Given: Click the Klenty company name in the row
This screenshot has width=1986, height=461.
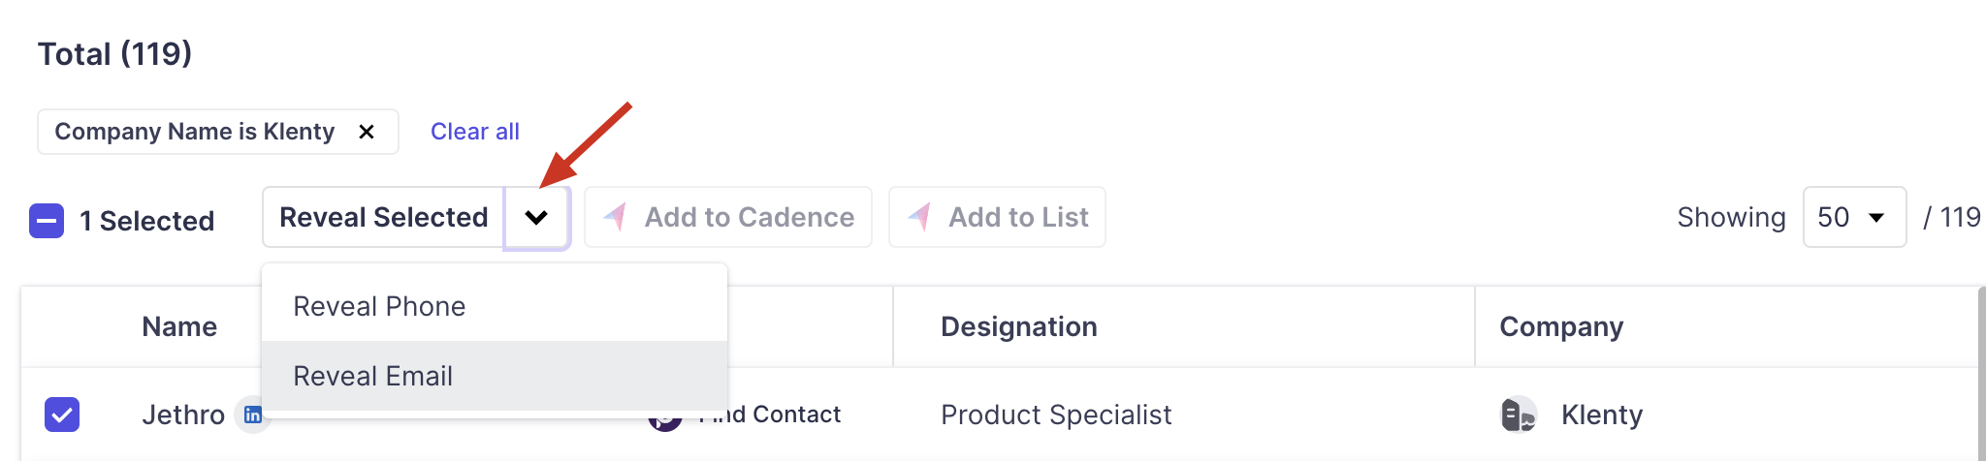Looking at the screenshot, I should click(1601, 415).
